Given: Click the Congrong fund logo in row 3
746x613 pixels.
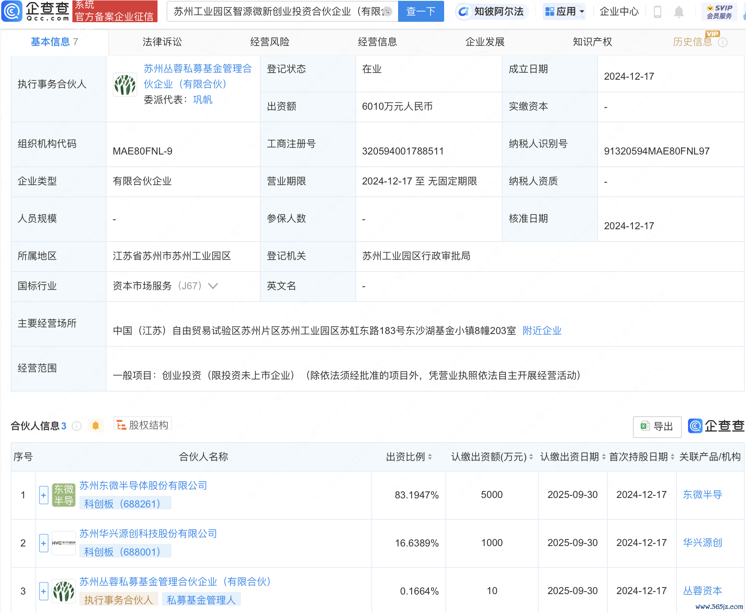Looking at the screenshot, I should [64, 591].
